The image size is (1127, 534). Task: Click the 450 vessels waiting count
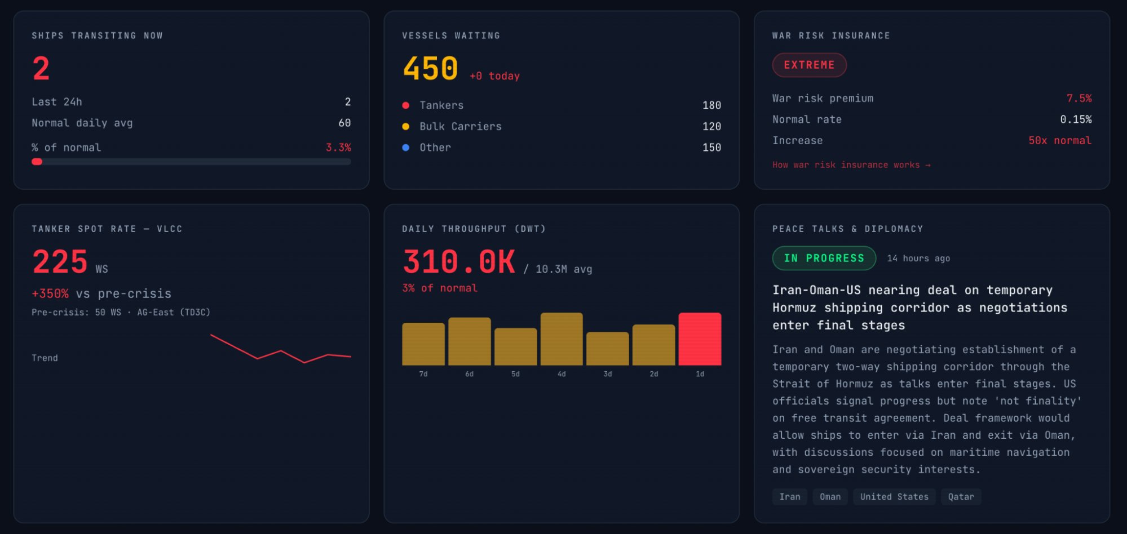click(x=430, y=69)
